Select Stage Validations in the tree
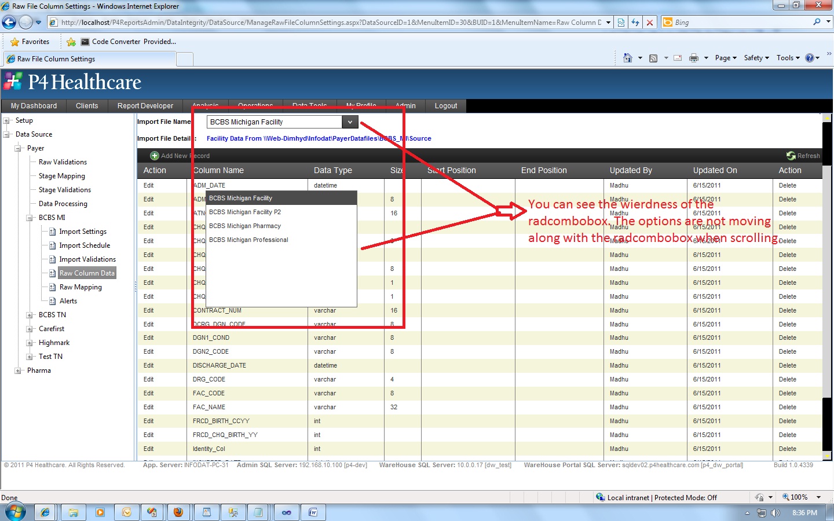Screen dimensions: 834x521 click(65, 190)
